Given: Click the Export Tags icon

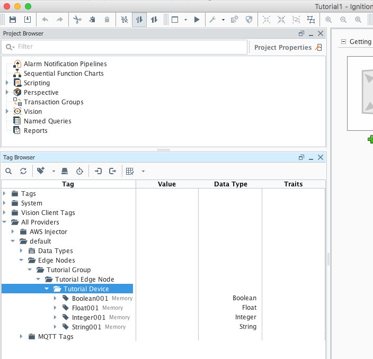Looking at the screenshot, I should [x=112, y=171].
